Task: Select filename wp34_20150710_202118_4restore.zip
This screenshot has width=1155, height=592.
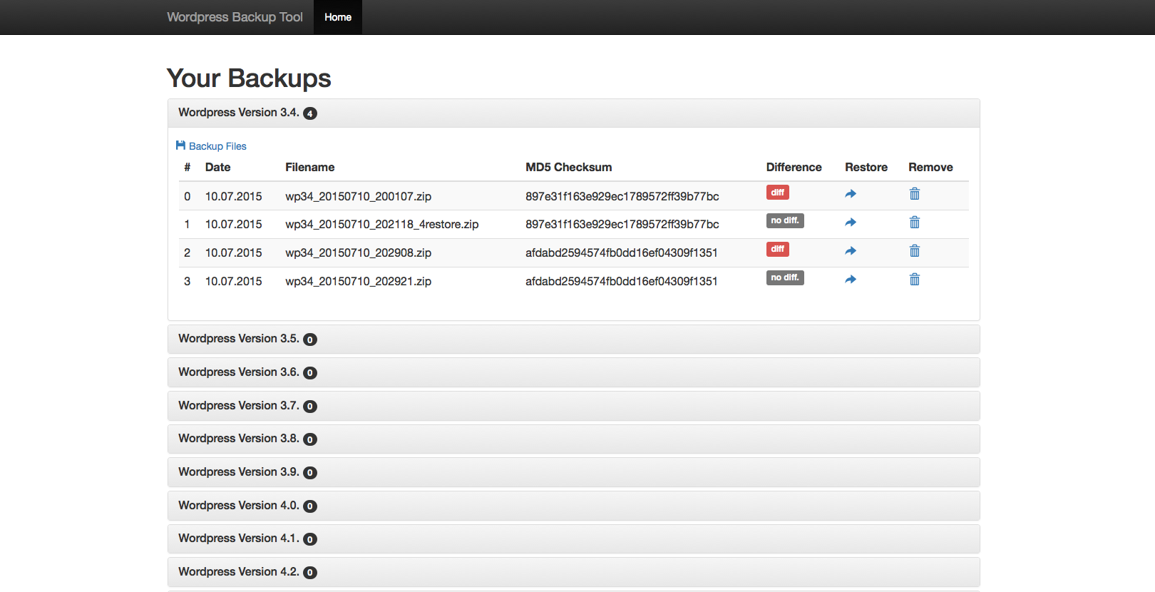Action: coord(381,225)
